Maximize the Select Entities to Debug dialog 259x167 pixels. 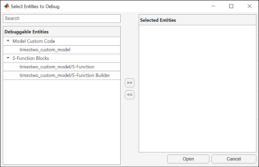[231, 6]
